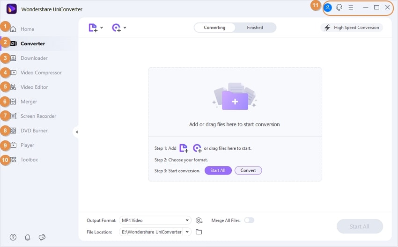The height and width of the screenshot is (247, 398).
Task: Enable High Speed Conversion
Action: [352, 28]
